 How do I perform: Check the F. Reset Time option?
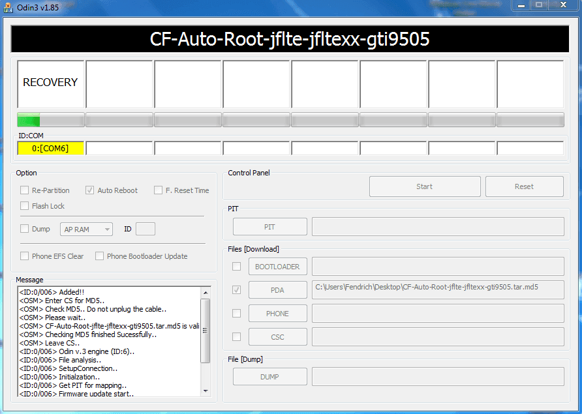click(158, 190)
